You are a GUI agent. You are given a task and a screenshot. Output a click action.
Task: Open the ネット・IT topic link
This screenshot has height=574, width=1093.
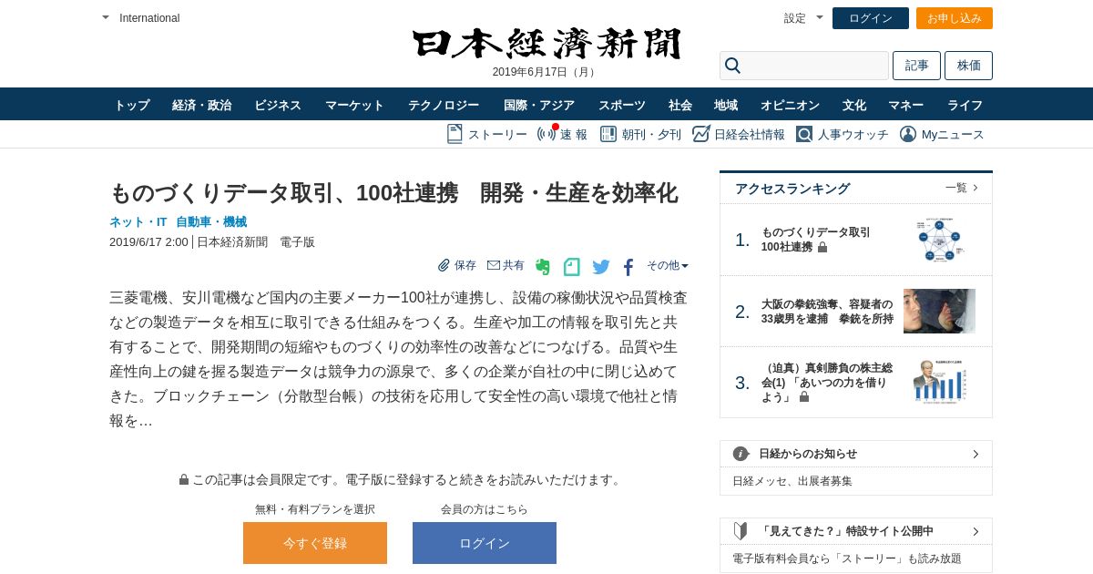tap(138, 221)
